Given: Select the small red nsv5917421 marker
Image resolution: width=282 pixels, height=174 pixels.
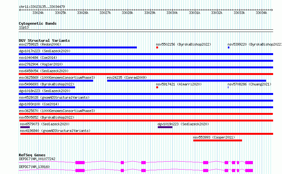Looking at the screenshot, I should 157,87.
